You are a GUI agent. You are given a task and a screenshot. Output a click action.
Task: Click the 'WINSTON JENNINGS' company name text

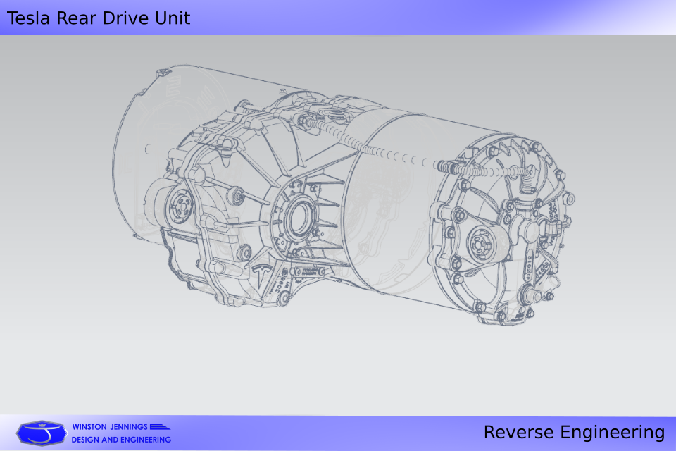110,427
